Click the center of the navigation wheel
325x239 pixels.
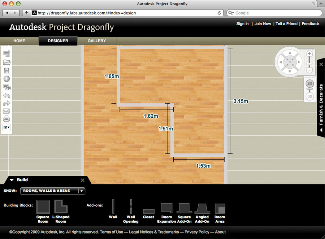[x=290, y=62]
